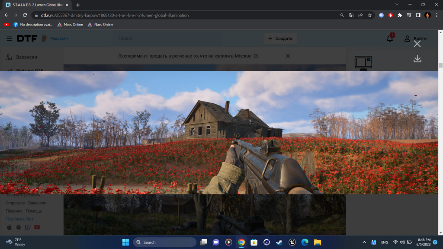This screenshot has height=249, width=443.
Task: Open the Правила footer link
Action: [14, 211]
